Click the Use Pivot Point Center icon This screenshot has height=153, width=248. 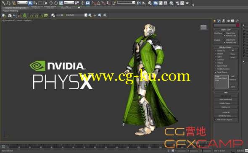(x=77, y=3)
